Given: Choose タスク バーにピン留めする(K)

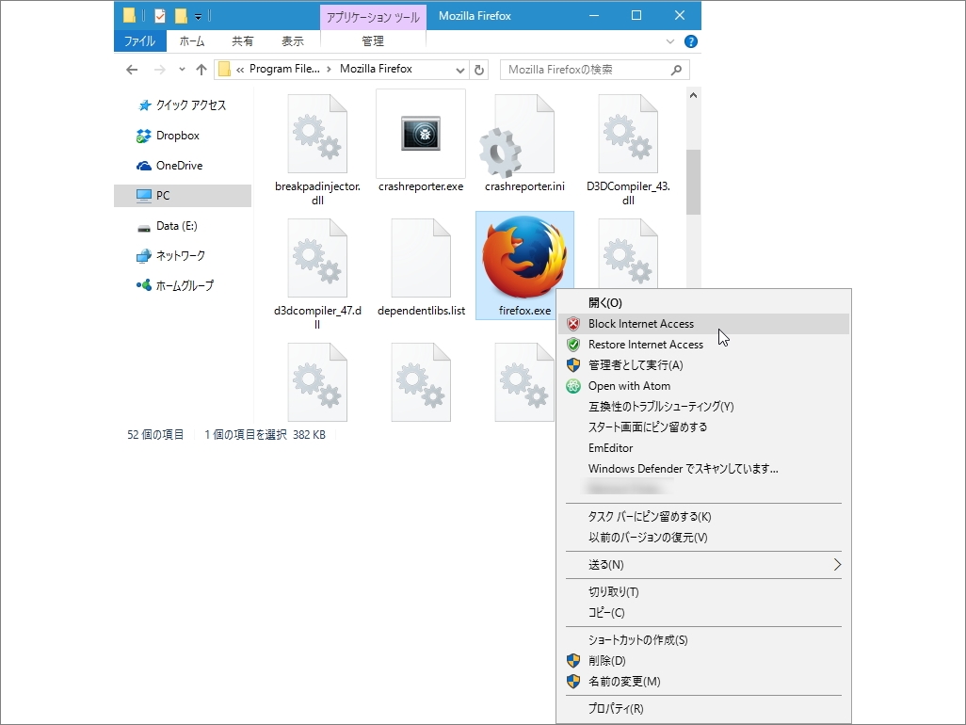Looking at the screenshot, I should (703, 517).
